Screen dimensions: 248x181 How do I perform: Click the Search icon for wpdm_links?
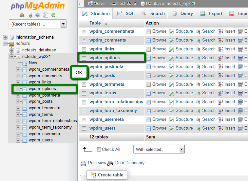198,49
